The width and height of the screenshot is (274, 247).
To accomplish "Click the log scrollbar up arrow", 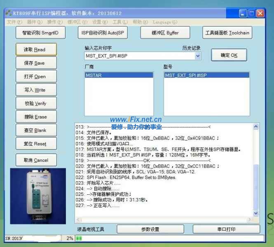I will click(x=256, y=126).
